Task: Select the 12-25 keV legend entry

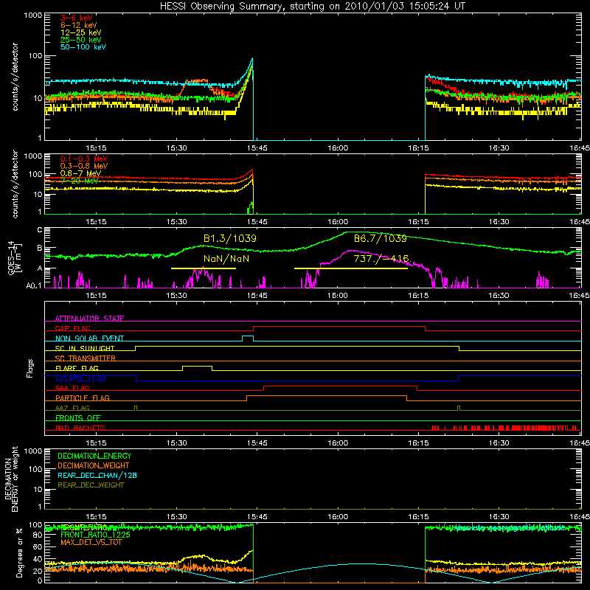Action: (x=80, y=32)
